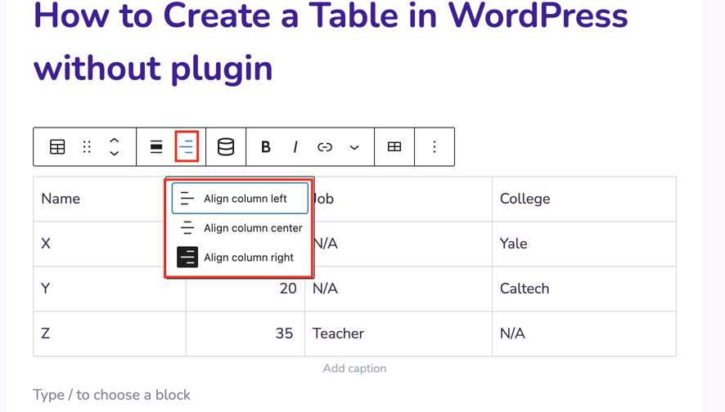Move block down with the down chevron
Image resolution: width=725 pixels, height=412 pixels.
tap(115, 154)
